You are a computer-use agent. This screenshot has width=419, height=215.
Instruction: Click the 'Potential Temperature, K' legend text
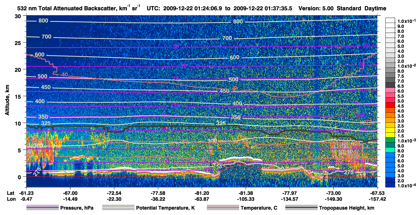[x=165, y=208]
